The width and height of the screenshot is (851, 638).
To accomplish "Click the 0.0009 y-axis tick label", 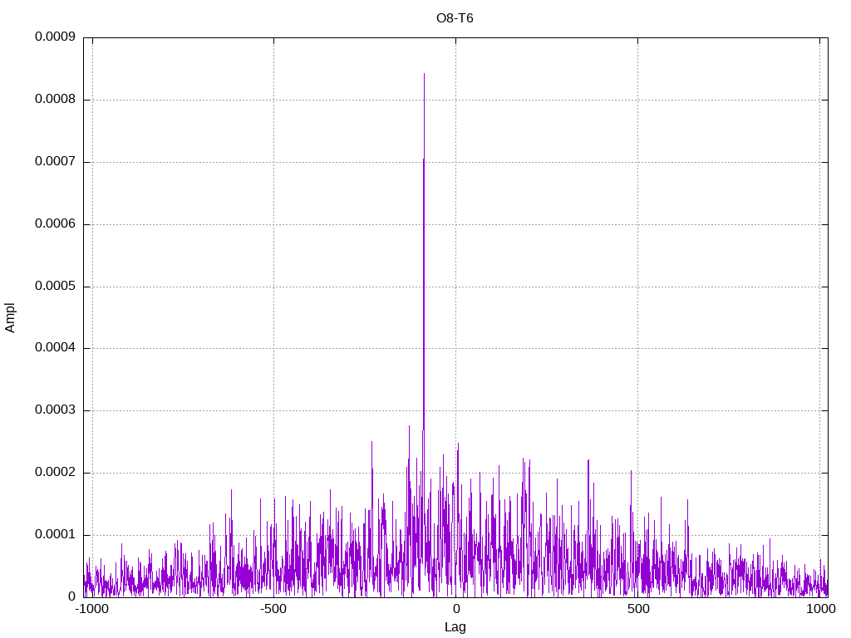I will 55,37.
